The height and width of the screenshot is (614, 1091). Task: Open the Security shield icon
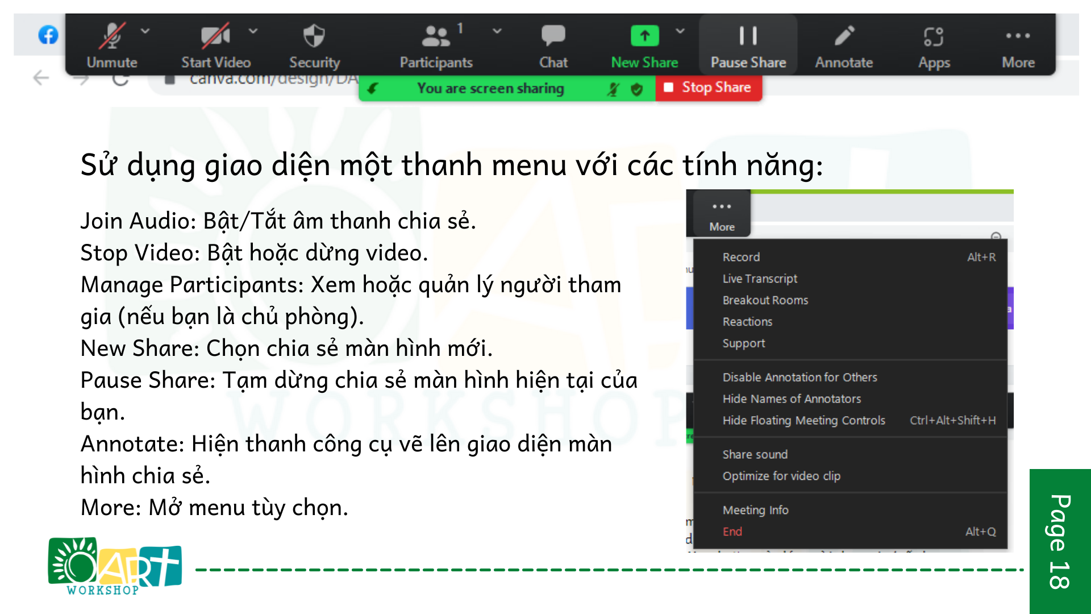[314, 36]
